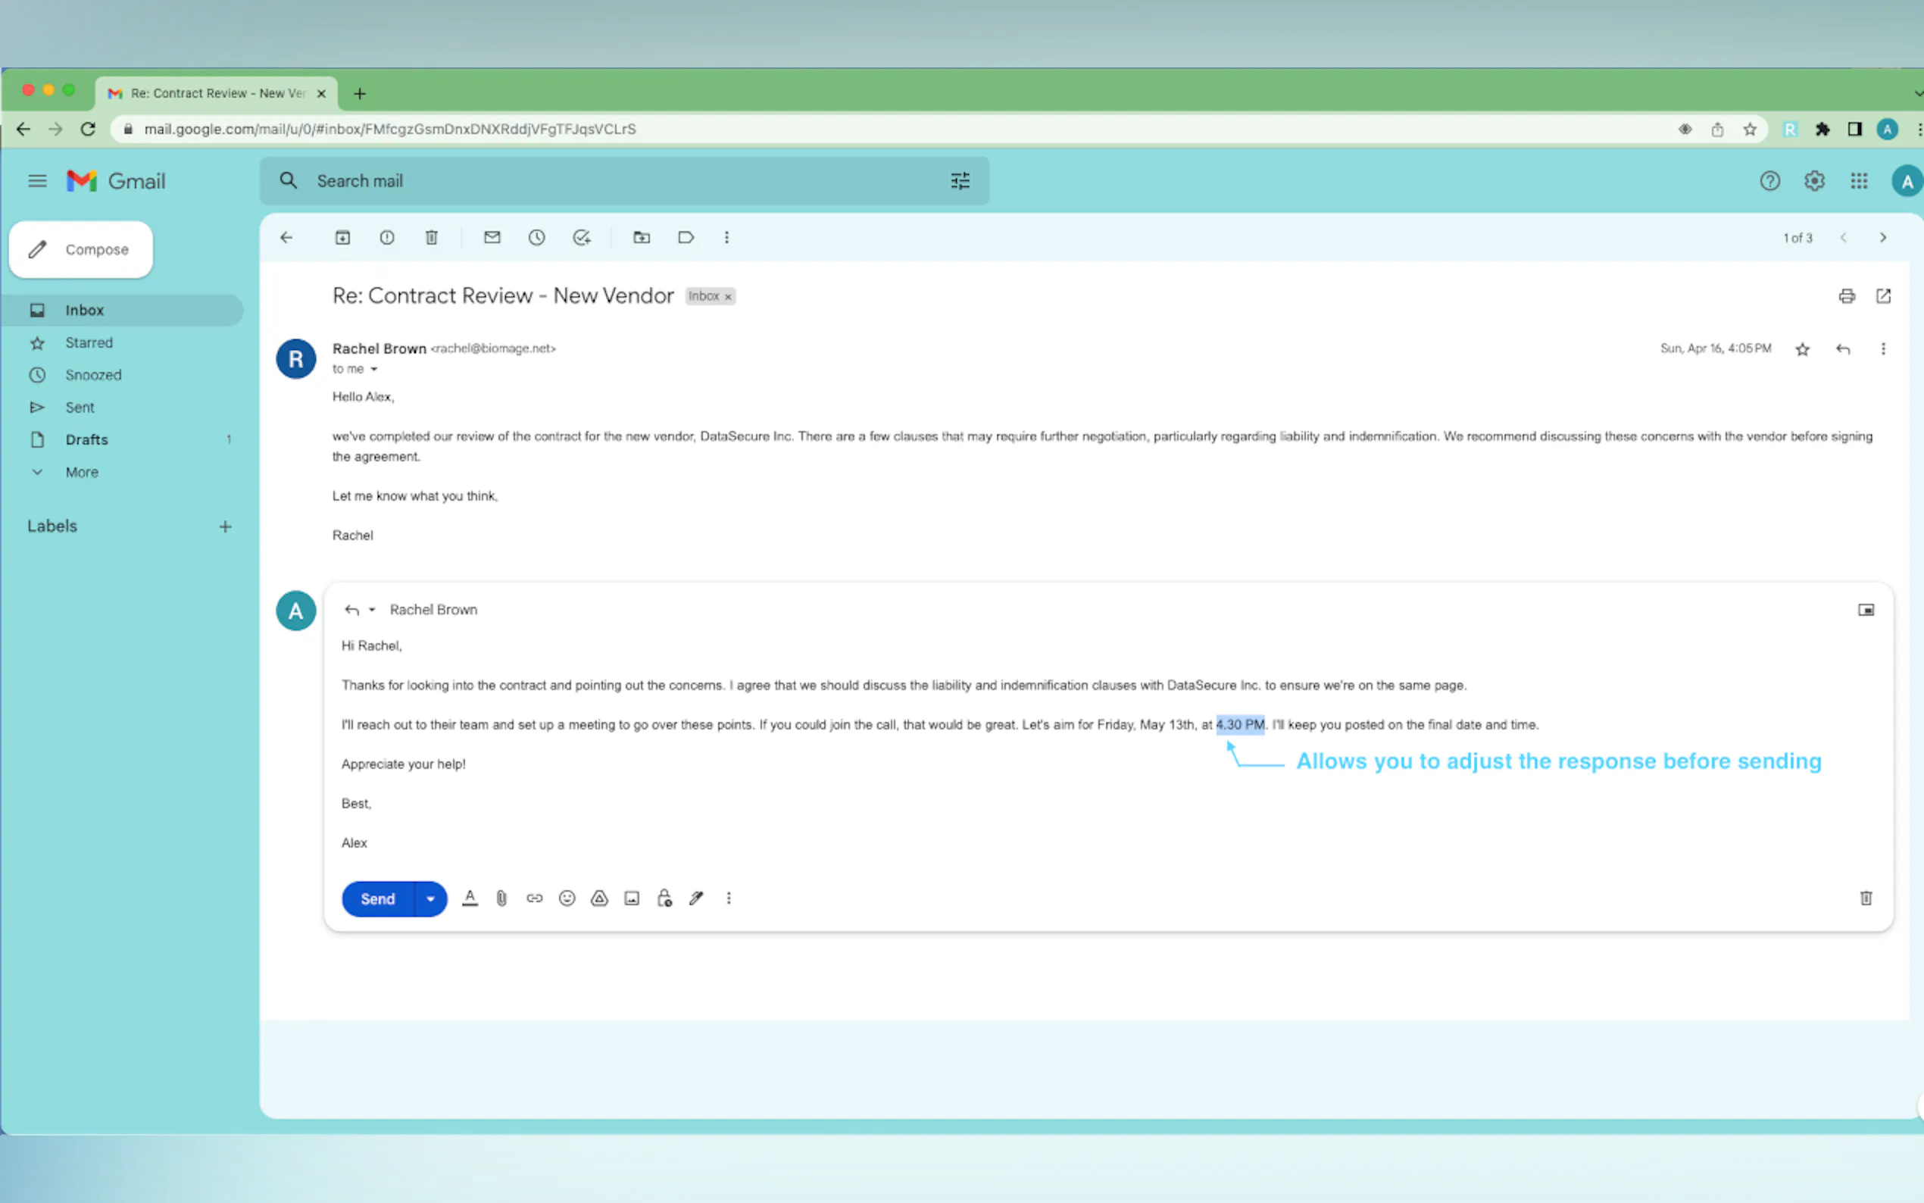Click the Compose button
Screen dimensions: 1924x1203
[x=81, y=250]
